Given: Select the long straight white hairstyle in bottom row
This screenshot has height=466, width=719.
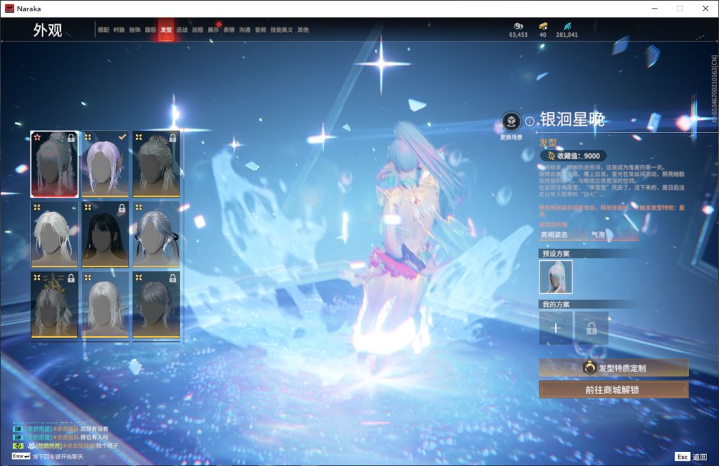Looking at the screenshot, I should 105,305.
